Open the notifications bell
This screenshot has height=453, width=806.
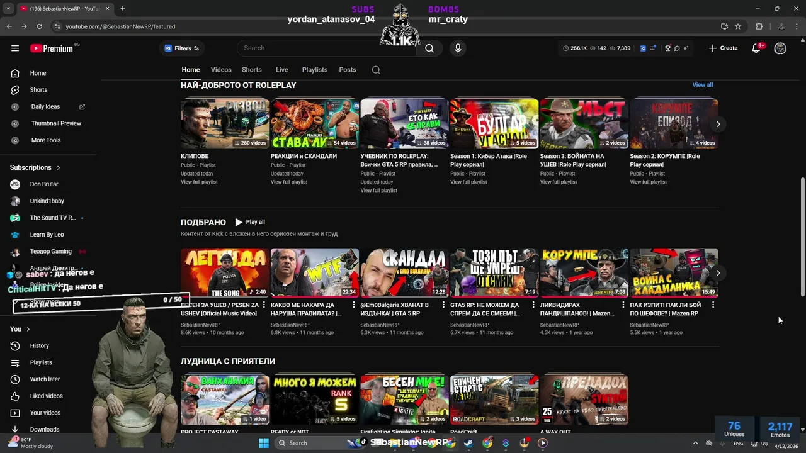[x=756, y=48]
